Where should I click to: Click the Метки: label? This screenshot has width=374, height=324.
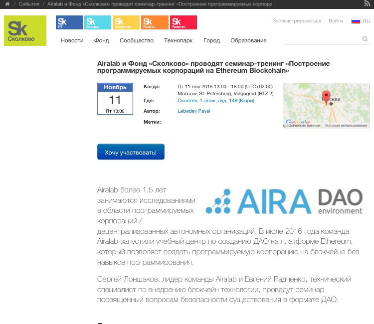point(152,122)
